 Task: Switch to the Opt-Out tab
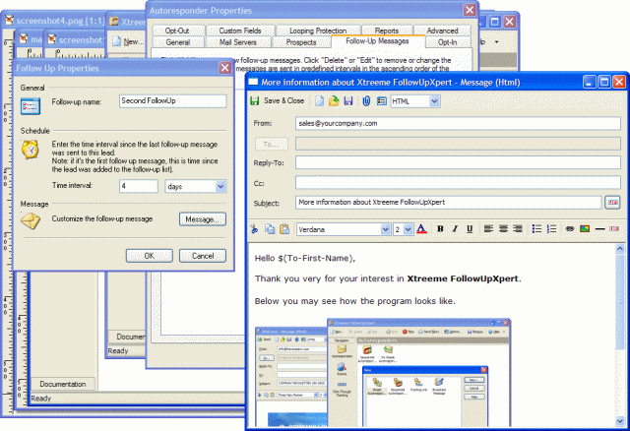[x=177, y=31]
